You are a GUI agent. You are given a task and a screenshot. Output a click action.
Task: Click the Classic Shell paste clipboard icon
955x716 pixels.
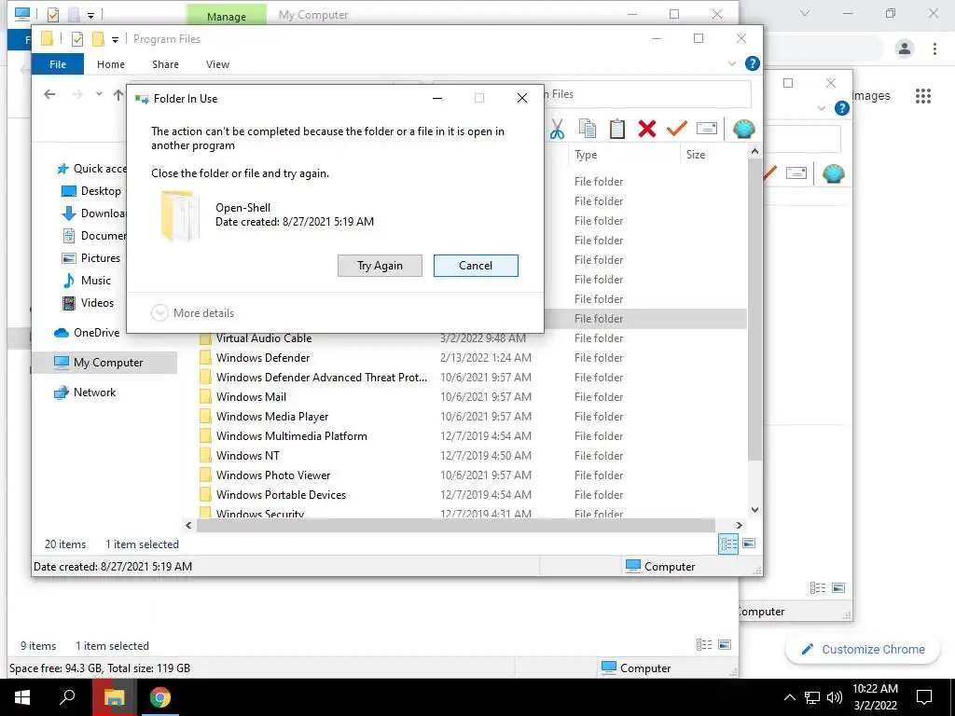pos(617,129)
